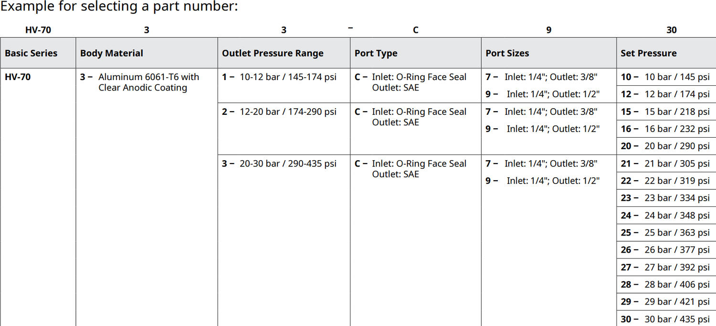This screenshot has width=716, height=326.
Task: Select the Port Sizes column header
Action: pyautogui.click(x=507, y=53)
